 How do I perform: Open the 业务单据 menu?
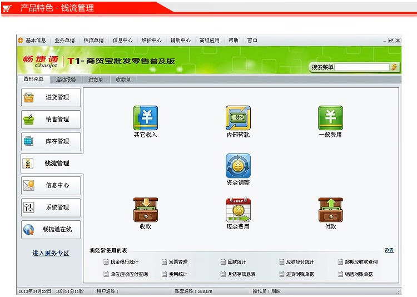(64, 41)
